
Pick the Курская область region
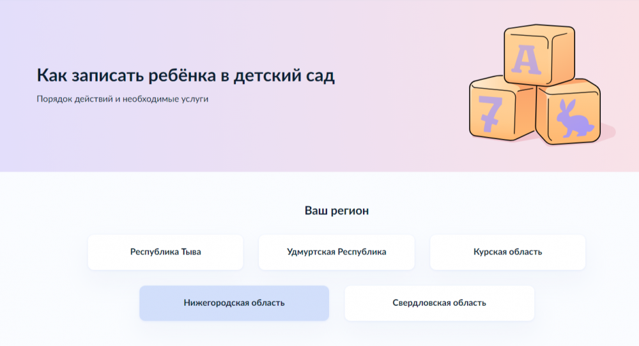[x=508, y=252]
